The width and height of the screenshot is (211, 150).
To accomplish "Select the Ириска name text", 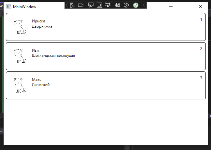I will click(38, 21).
